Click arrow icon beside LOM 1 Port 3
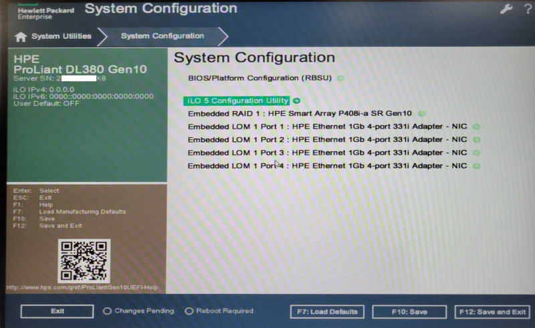The width and height of the screenshot is (535, 328). (476, 153)
